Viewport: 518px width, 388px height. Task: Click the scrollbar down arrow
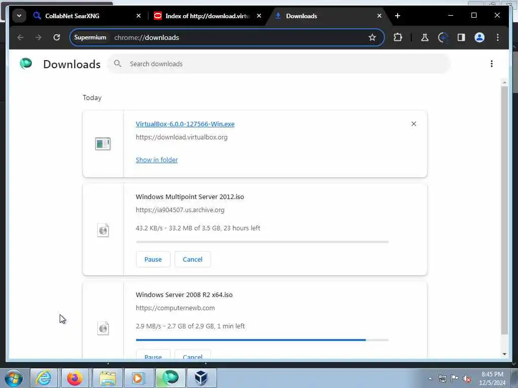(x=504, y=354)
